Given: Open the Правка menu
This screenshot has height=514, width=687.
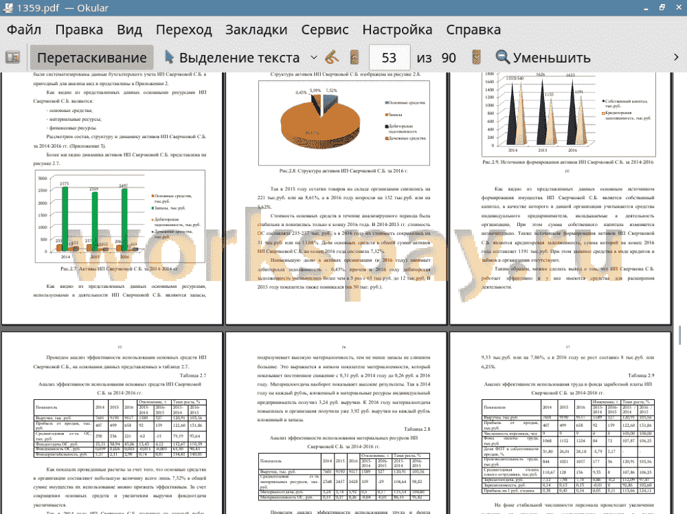Looking at the screenshot, I should 79,30.
